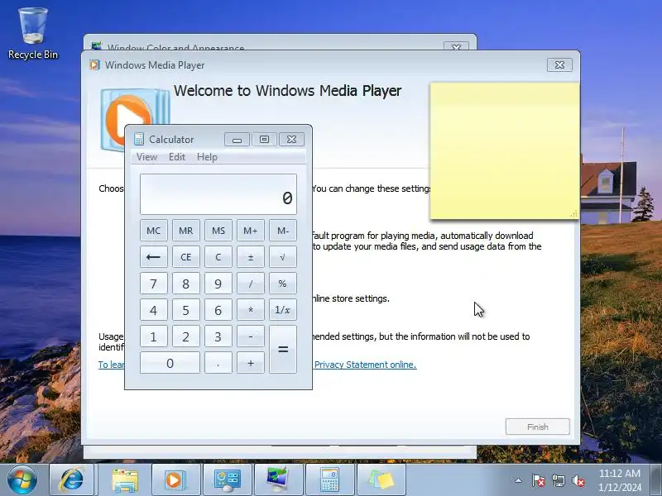Click the Calculator title bar icon
Image resolution: width=662 pixels, height=496 pixels.
[x=139, y=139]
